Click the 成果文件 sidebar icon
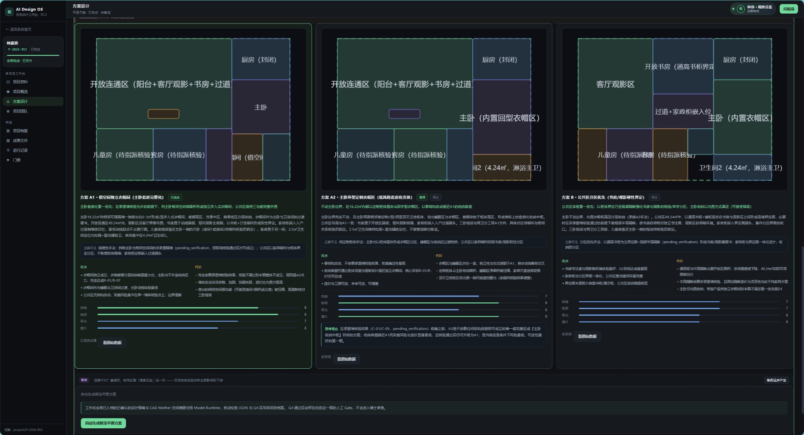804x435 pixels. coord(8,141)
